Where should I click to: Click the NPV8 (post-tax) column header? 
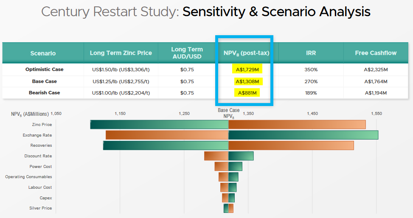(x=246, y=53)
